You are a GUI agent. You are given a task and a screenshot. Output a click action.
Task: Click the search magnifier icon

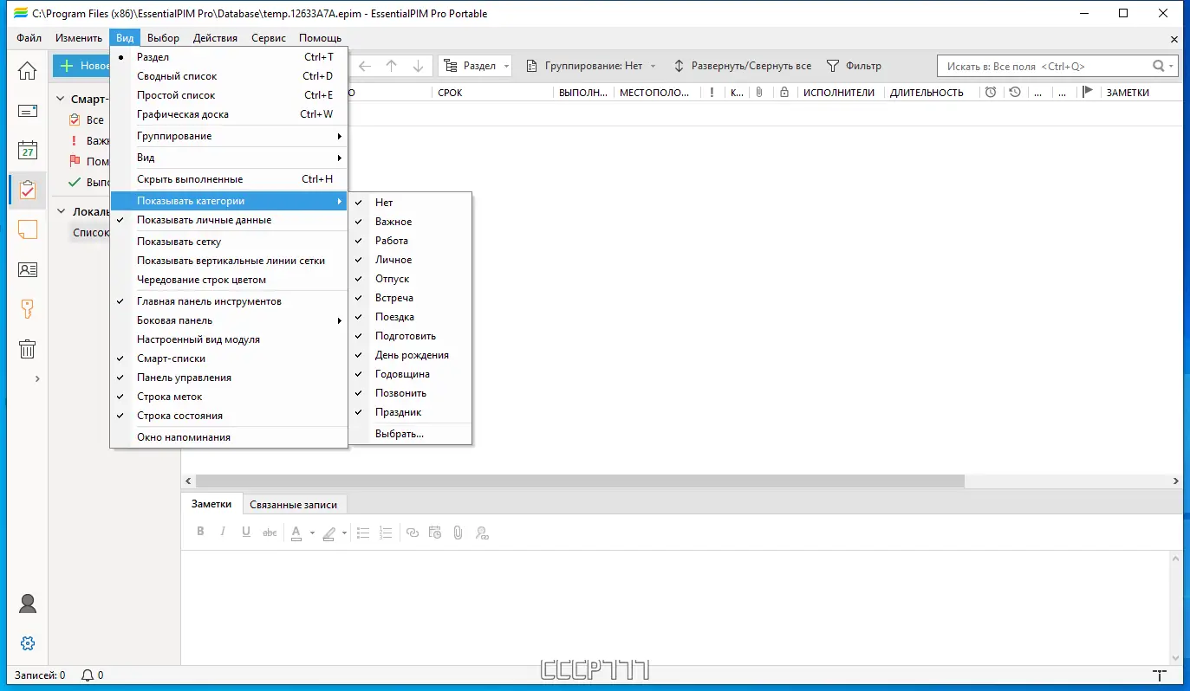pyautogui.click(x=1159, y=66)
